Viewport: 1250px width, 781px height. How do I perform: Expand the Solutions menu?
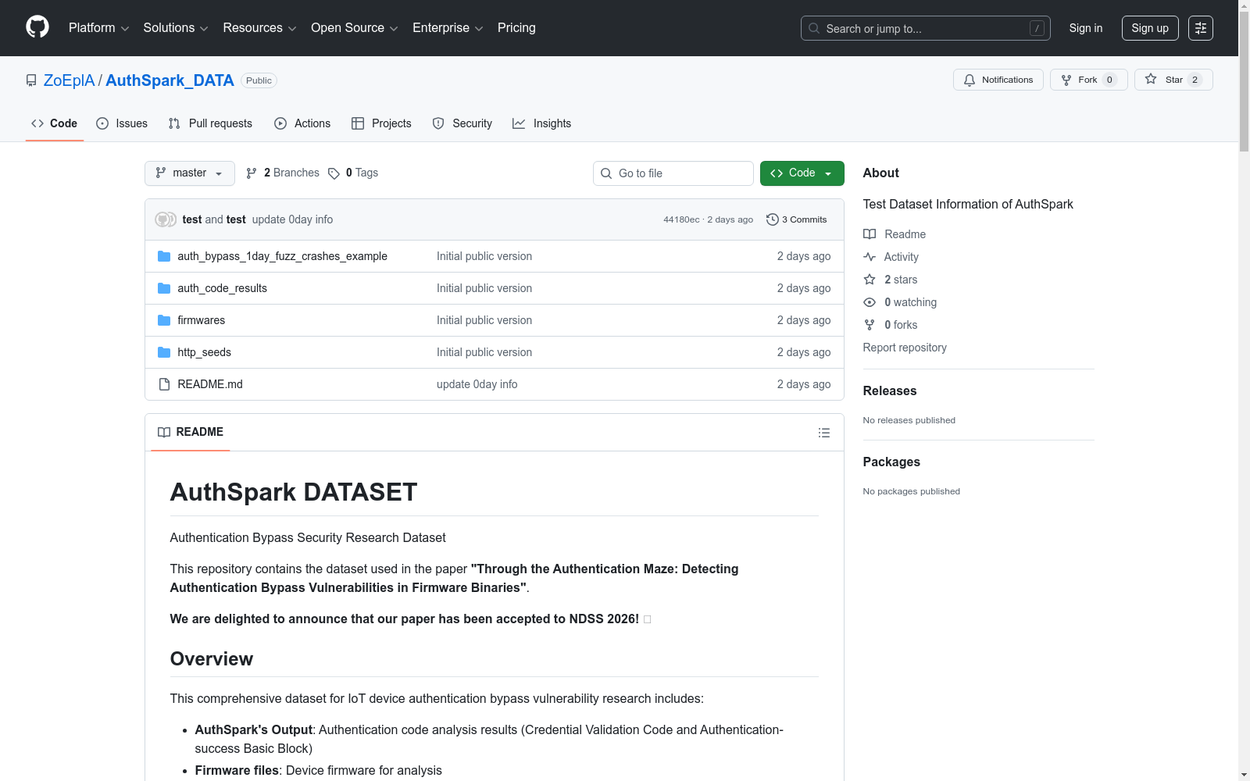176,28
